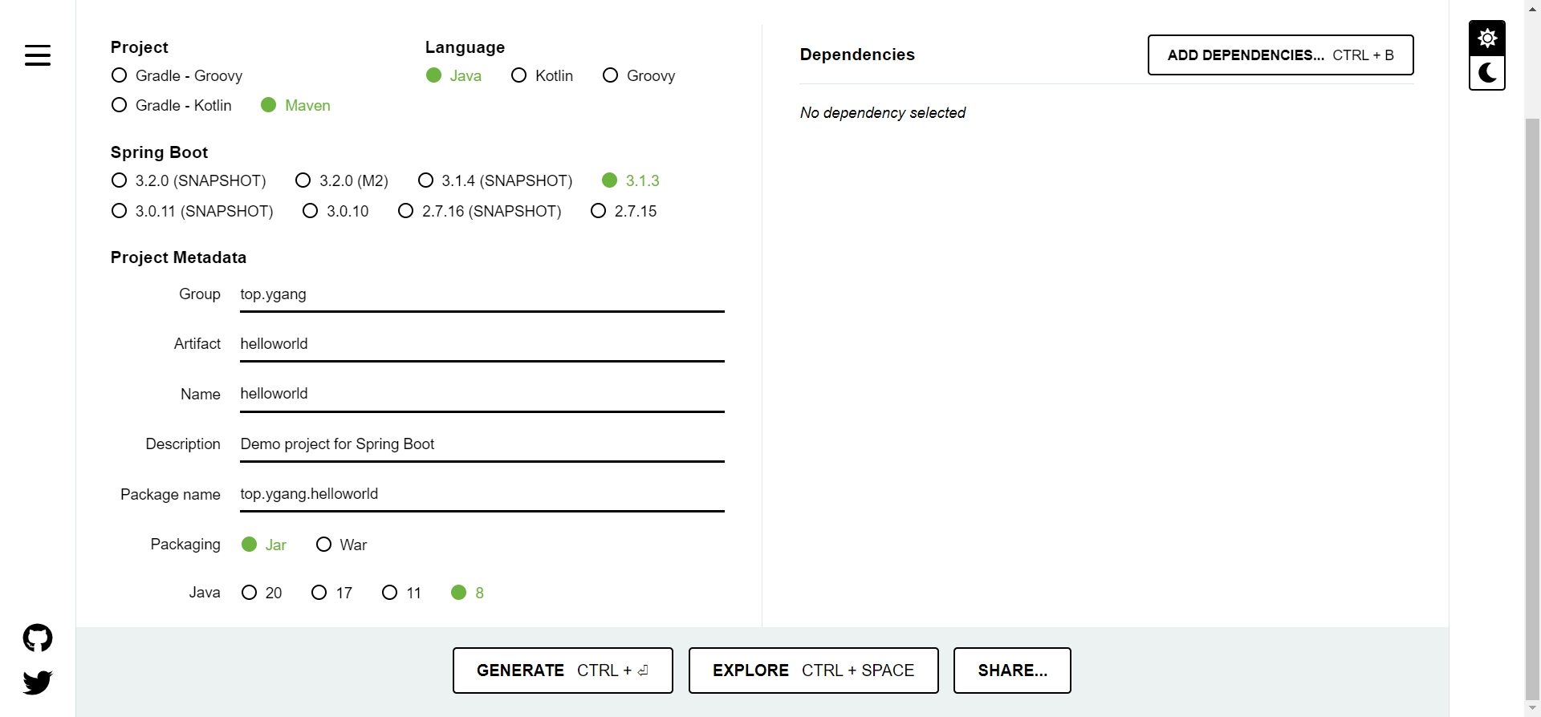
Task: Open the Twitter bird icon
Action: [x=38, y=683]
